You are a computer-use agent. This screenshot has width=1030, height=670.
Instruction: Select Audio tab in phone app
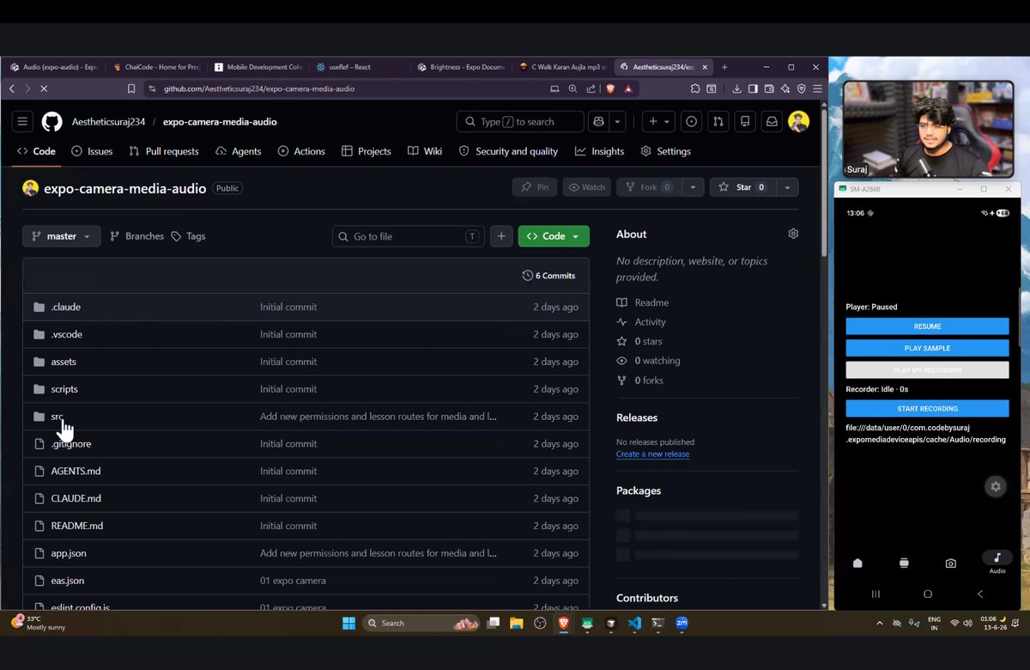coord(997,563)
